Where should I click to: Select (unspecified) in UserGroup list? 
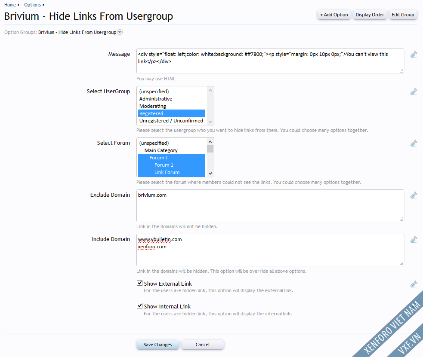click(172, 92)
